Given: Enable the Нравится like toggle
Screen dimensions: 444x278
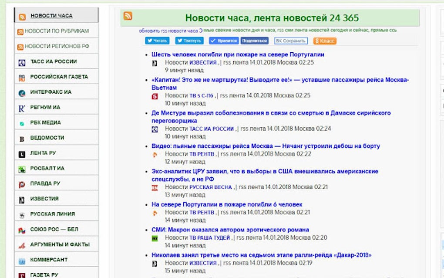Looking at the screenshot, I should [223, 40].
